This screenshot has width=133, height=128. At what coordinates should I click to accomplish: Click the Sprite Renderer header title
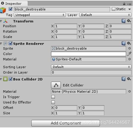29,44
